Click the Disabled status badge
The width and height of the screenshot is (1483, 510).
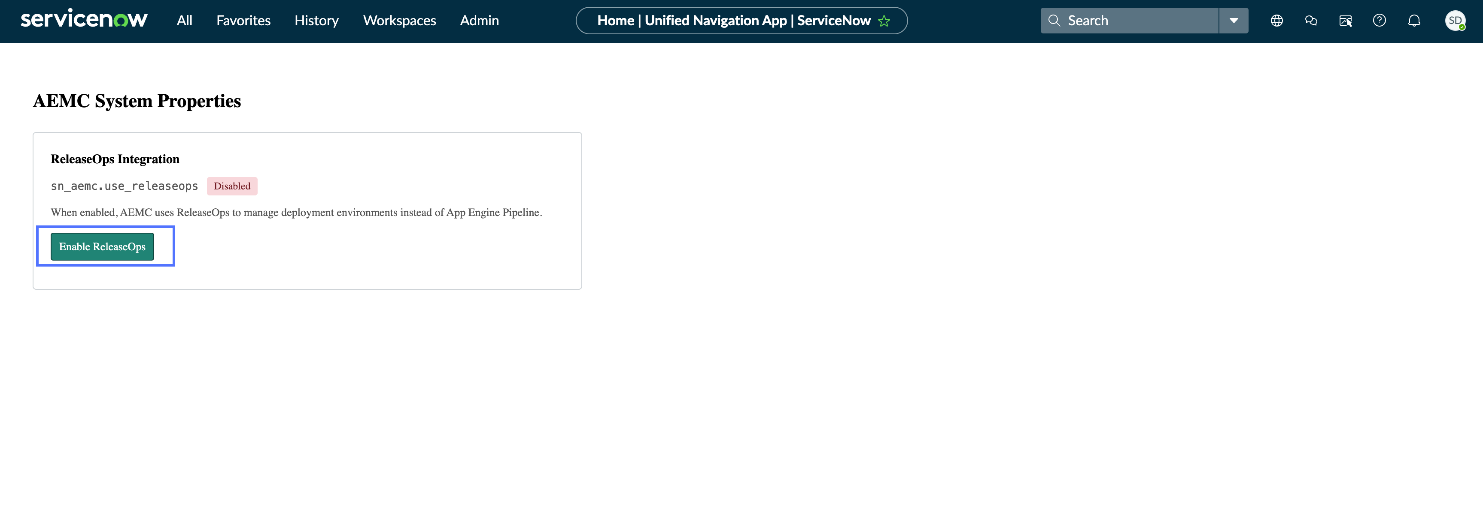pyautogui.click(x=232, y=186)
